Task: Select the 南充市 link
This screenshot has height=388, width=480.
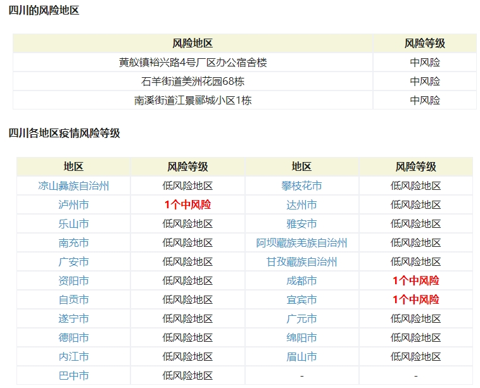Action: tap(73, 243)
